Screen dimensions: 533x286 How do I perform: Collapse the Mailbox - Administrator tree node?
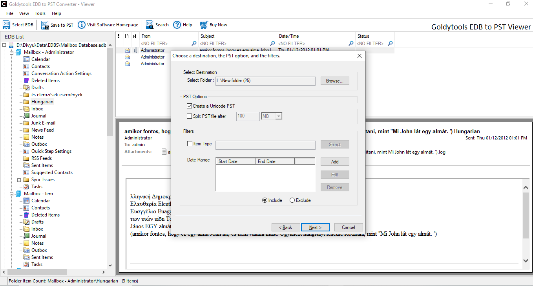pyautogui.click(x=11, y=52)
